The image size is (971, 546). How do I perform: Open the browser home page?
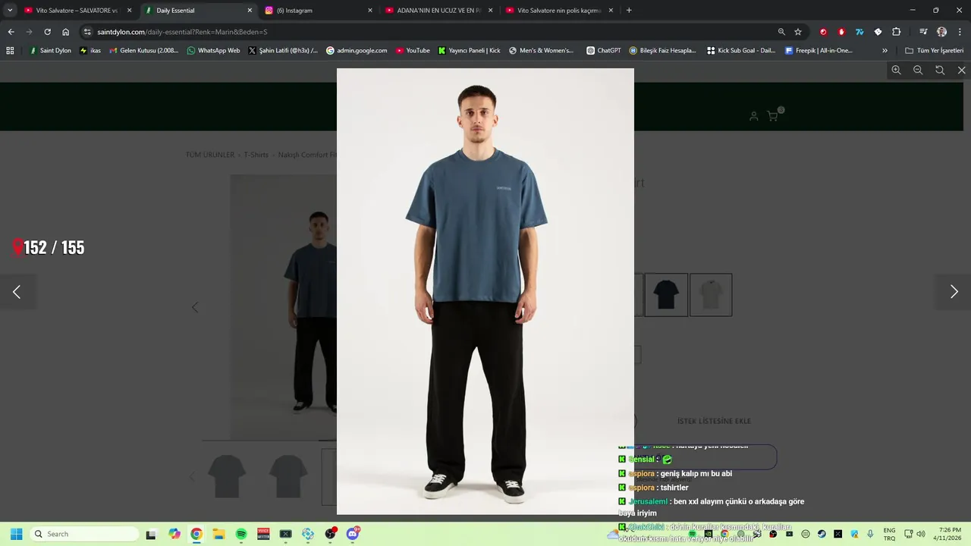coord(65,32)
